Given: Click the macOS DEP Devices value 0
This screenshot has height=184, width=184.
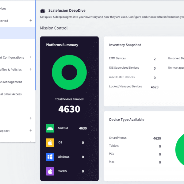Looking at the screenshot, I should [155, 78].
